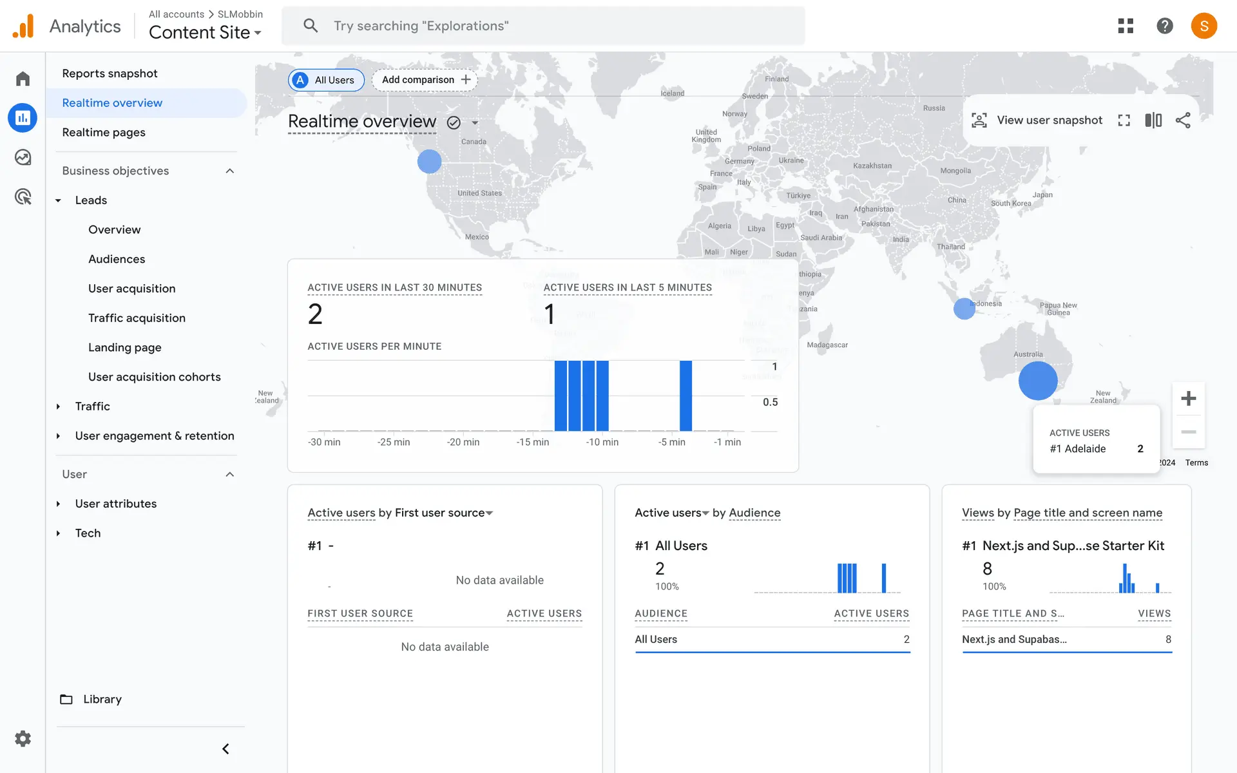Open the Google apps grid
This screenshot has width=1237, height=773.
1126,26
